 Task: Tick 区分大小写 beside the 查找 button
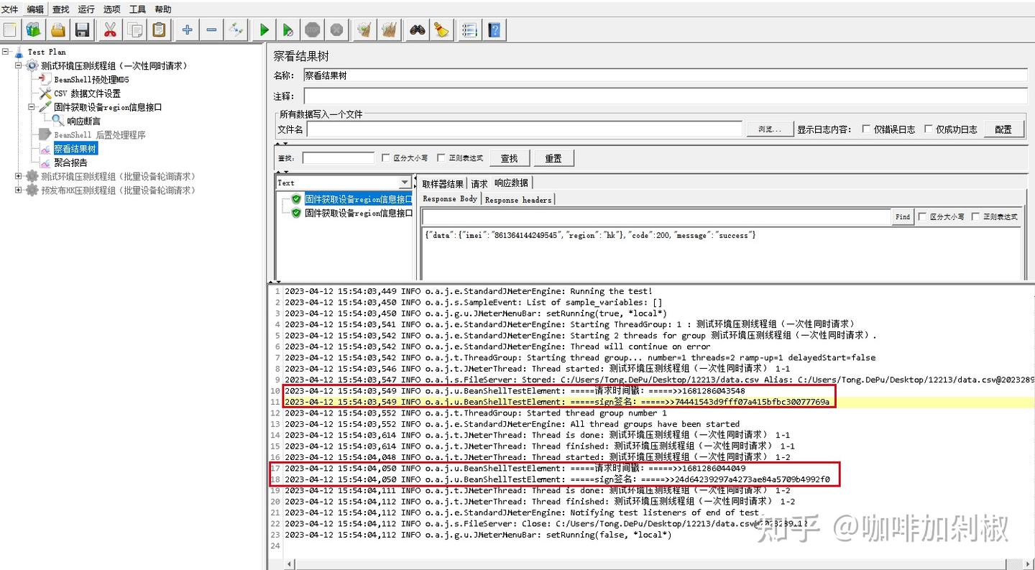tap(387, 158)
